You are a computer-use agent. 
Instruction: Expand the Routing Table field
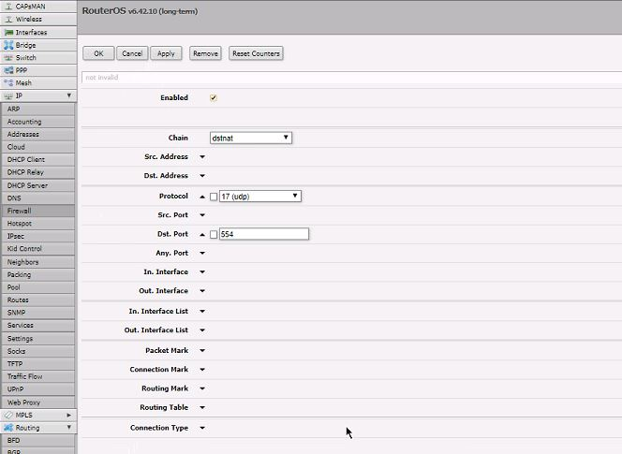click(x=202, y=407)
